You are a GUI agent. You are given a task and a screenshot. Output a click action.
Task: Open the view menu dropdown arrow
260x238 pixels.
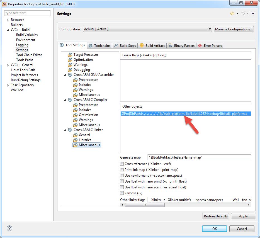[253, 13]
